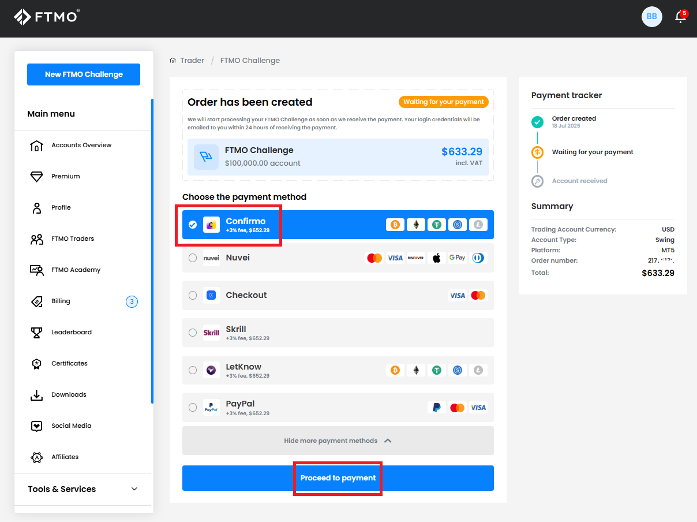Click the sidebar blue scrollbar

[152, 251]
